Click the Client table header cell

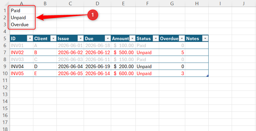45,38
